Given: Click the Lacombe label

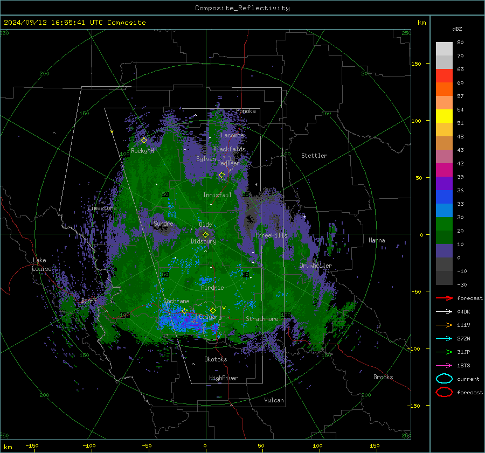Looking at the screenshot, I should [x=232, y=135].
